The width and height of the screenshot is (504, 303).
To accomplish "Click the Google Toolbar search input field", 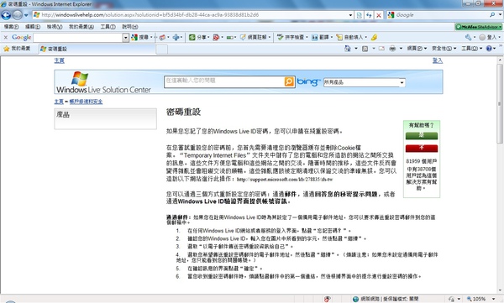I will pos(78,38).
